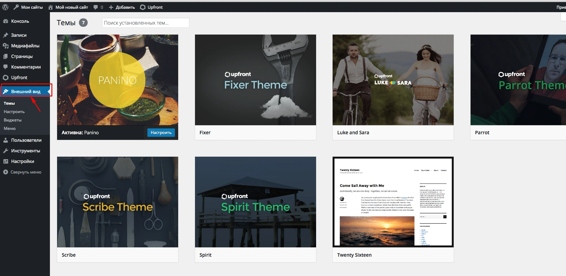Select the Spirit theme thumbnail
This screenshot has width=566, height=276.
(256, 202)
